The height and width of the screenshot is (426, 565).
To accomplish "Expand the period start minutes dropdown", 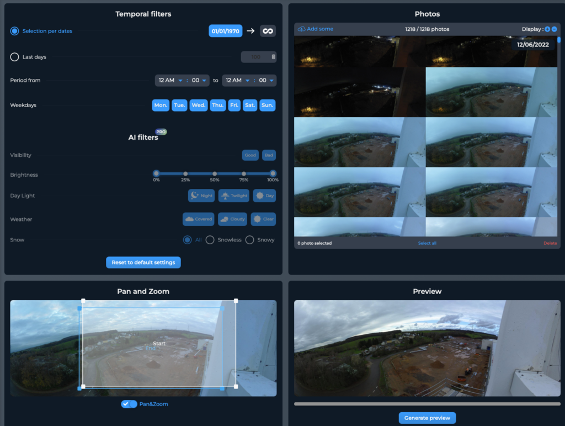I will pos(199,81).
